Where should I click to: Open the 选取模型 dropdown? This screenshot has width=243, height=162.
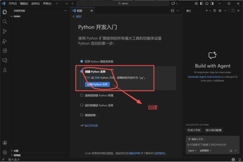[205, 151]
